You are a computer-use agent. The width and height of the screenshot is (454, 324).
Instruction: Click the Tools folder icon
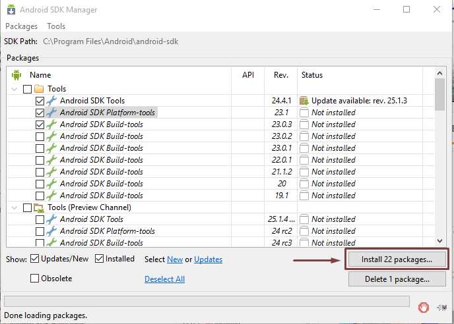click(x=39, y=89)
